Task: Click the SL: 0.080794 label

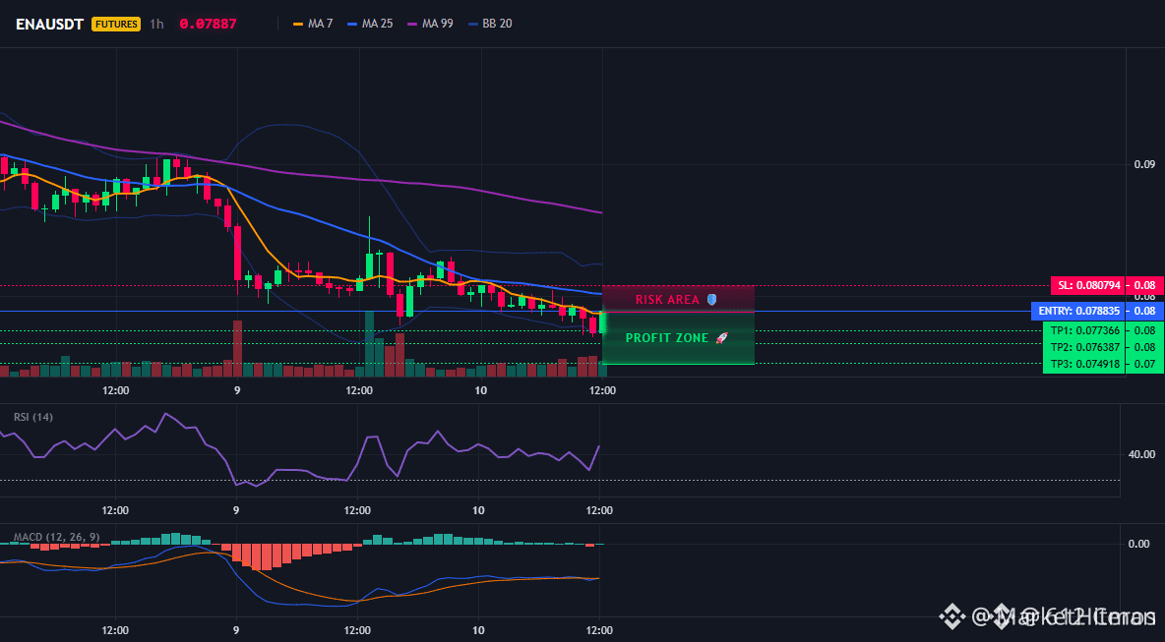Action: (x=1088, y=286)
